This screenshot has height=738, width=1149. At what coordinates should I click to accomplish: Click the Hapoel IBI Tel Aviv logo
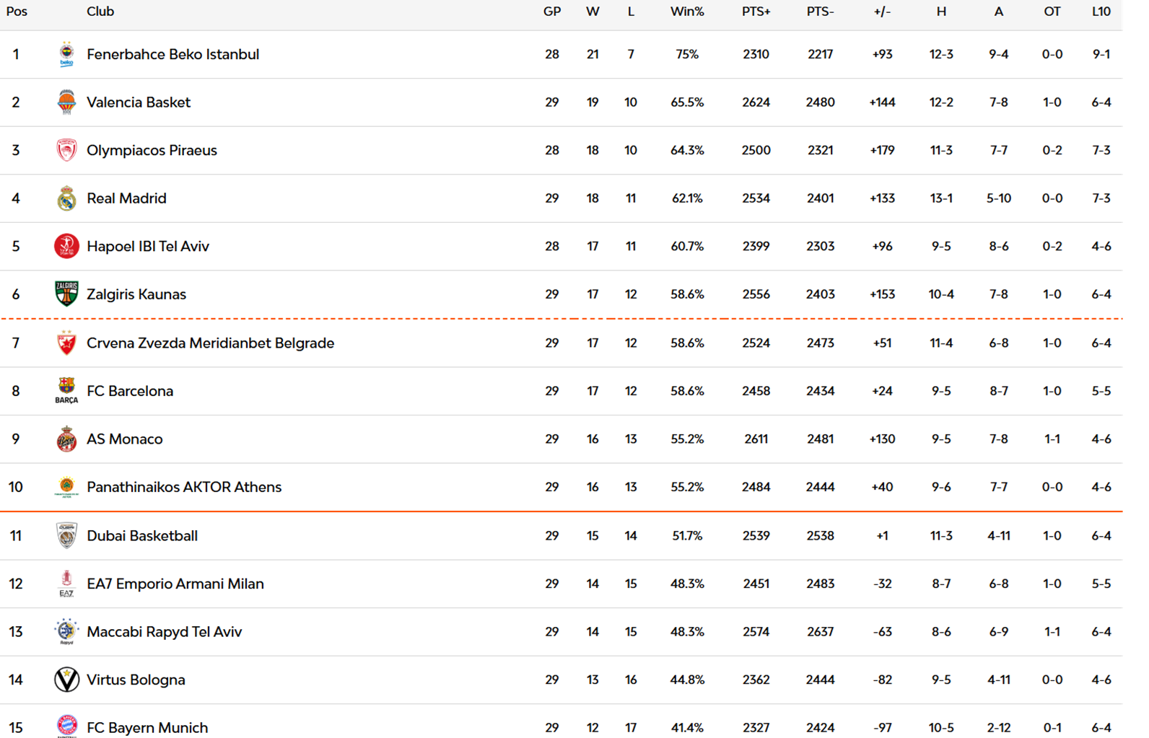(66, 246)
